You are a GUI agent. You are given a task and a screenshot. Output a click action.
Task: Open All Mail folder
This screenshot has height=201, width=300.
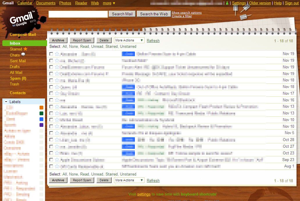click(x=16, y=72)
